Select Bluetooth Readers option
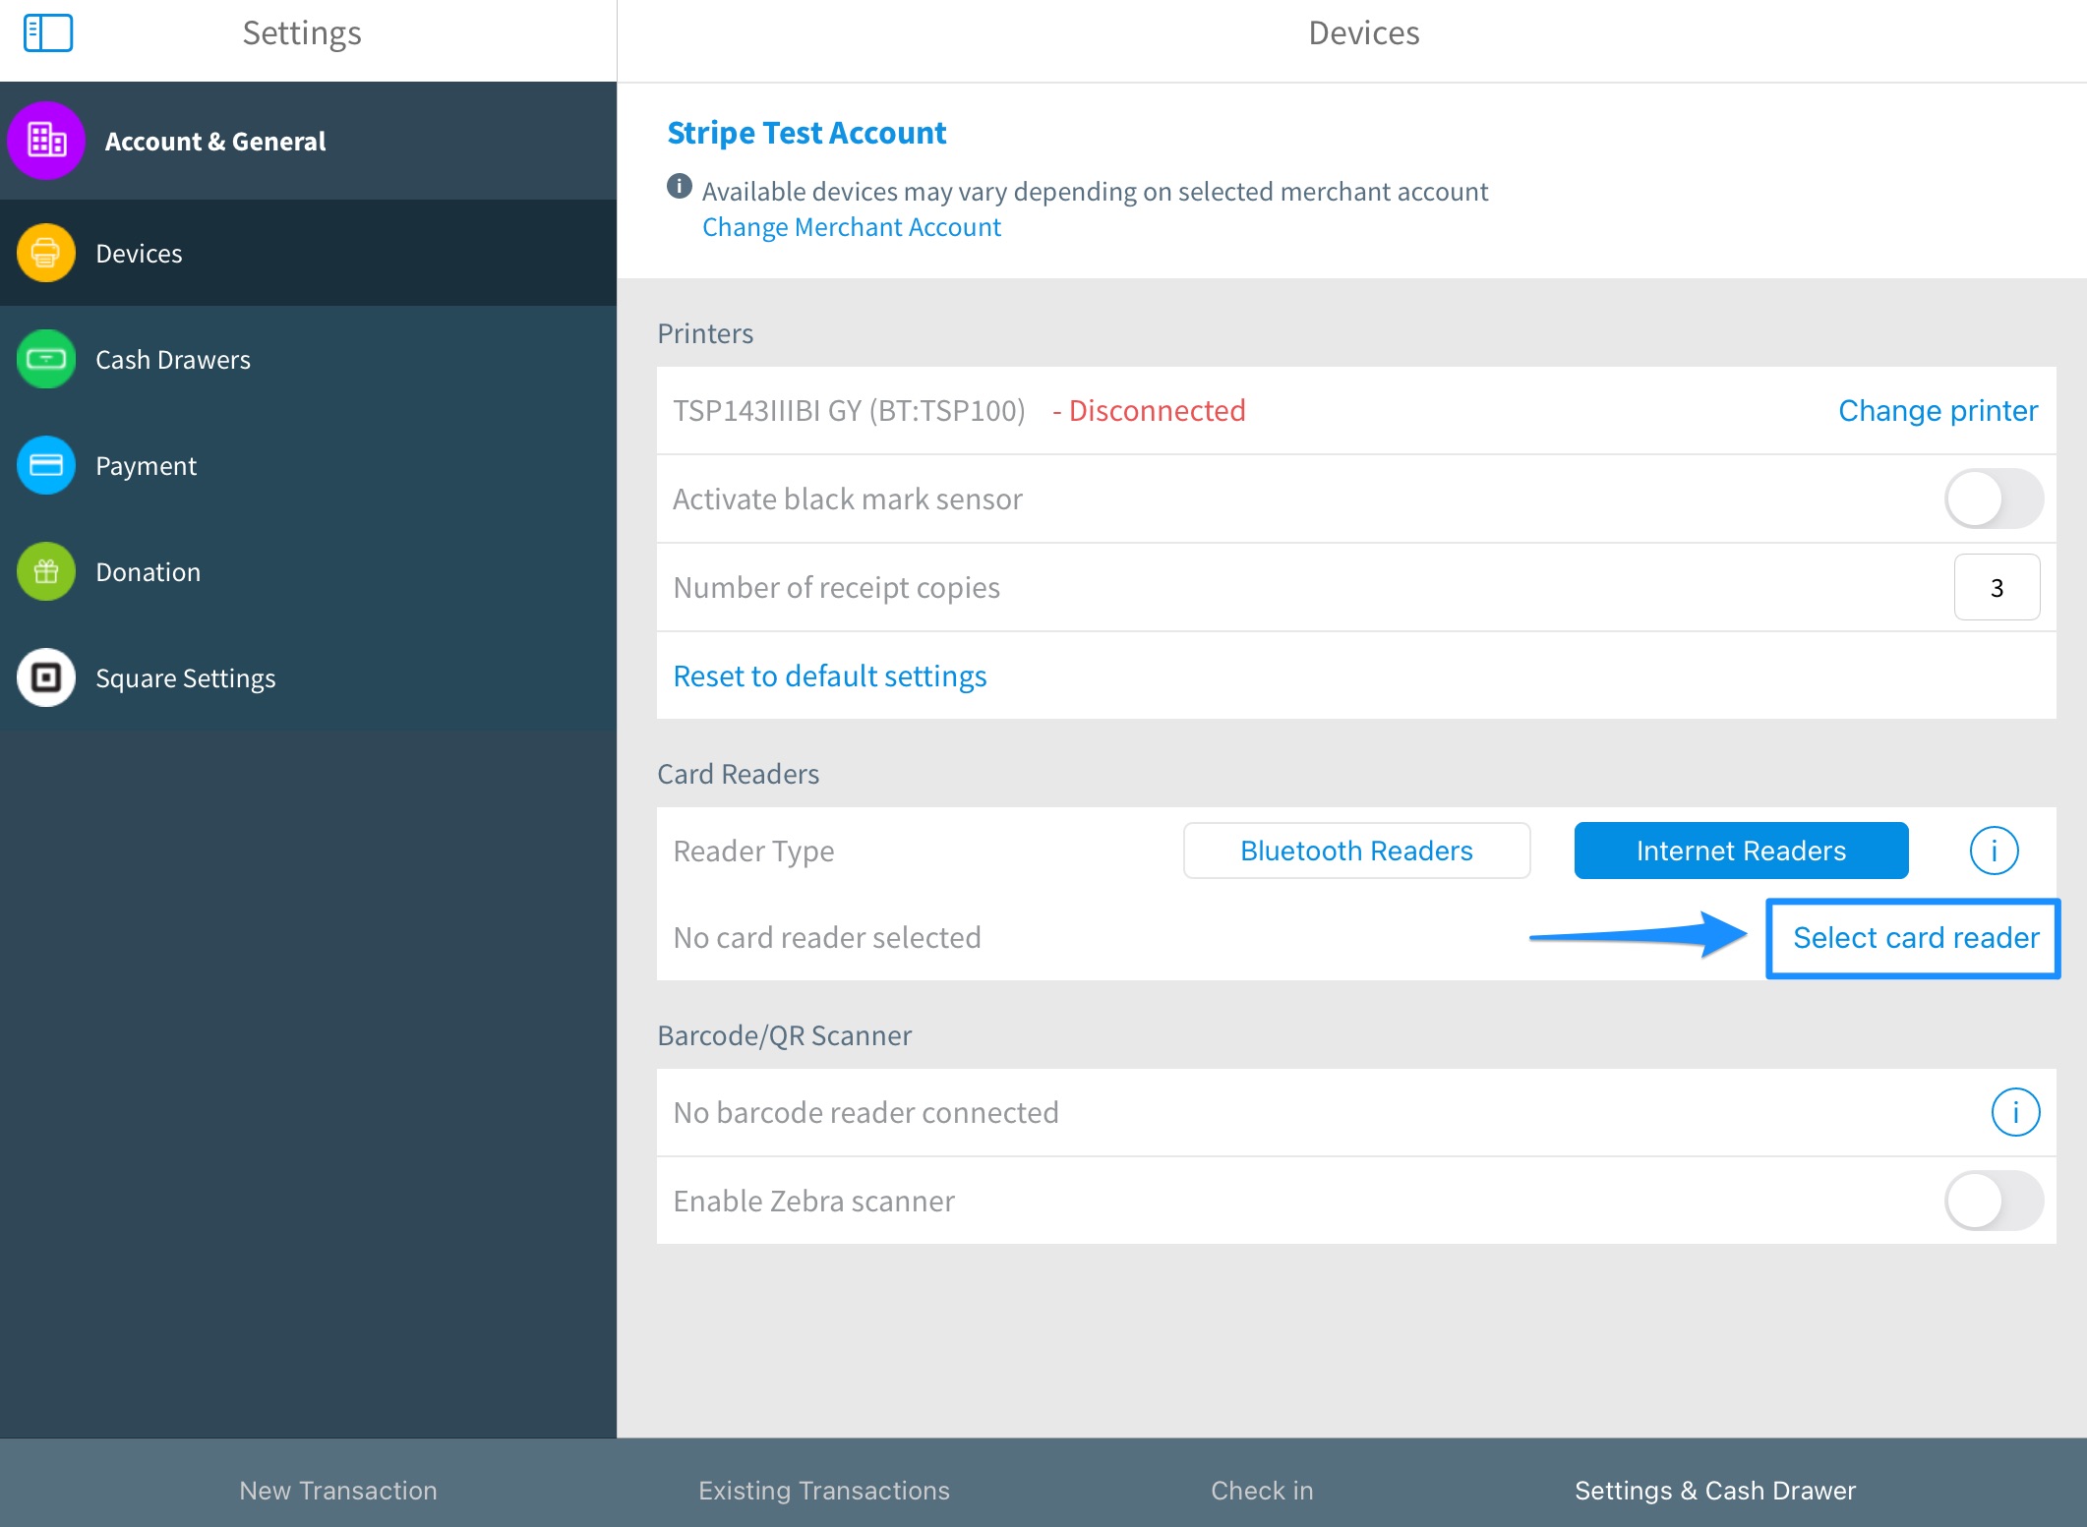This screenshot has height=1527, width=2087. click(x=1356, y=851)
